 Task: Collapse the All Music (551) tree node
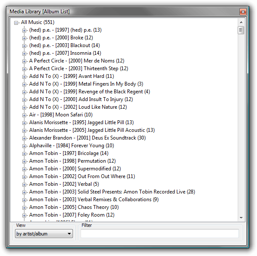pos(16,23)
